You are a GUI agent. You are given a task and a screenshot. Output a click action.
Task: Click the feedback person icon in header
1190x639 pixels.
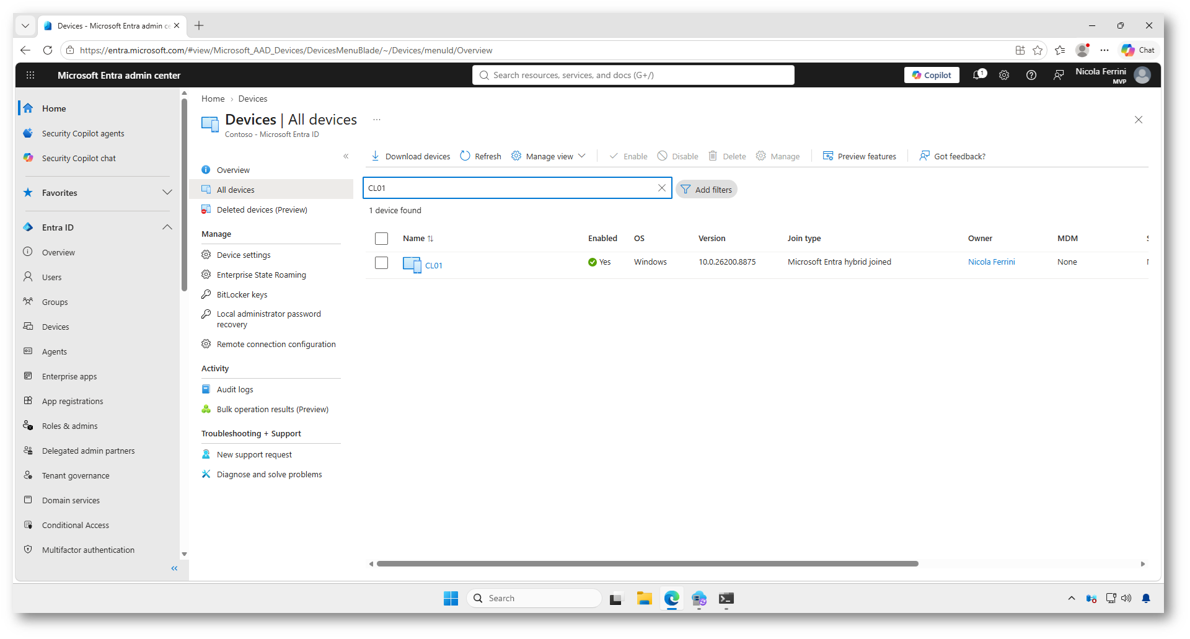(x=1059, y=75)
